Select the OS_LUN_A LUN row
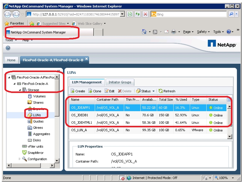Screen dimensions: 251x185 [148, 130]
